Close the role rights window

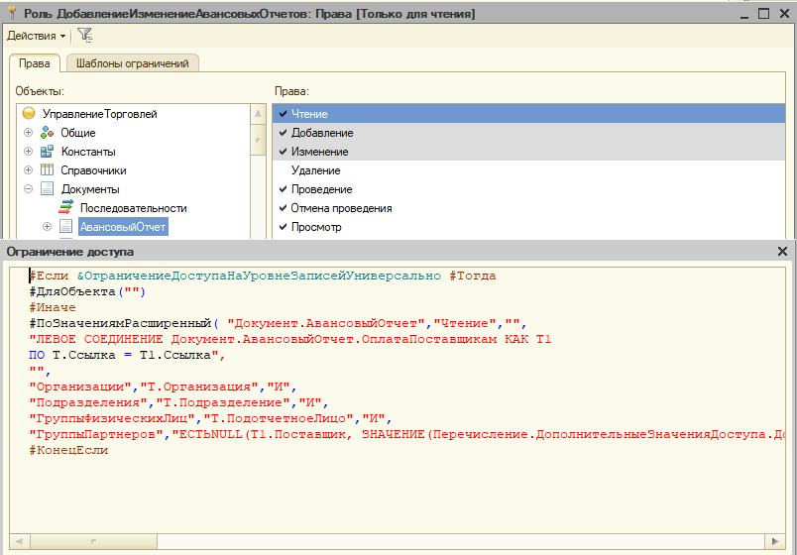click(x=784, y=14)
